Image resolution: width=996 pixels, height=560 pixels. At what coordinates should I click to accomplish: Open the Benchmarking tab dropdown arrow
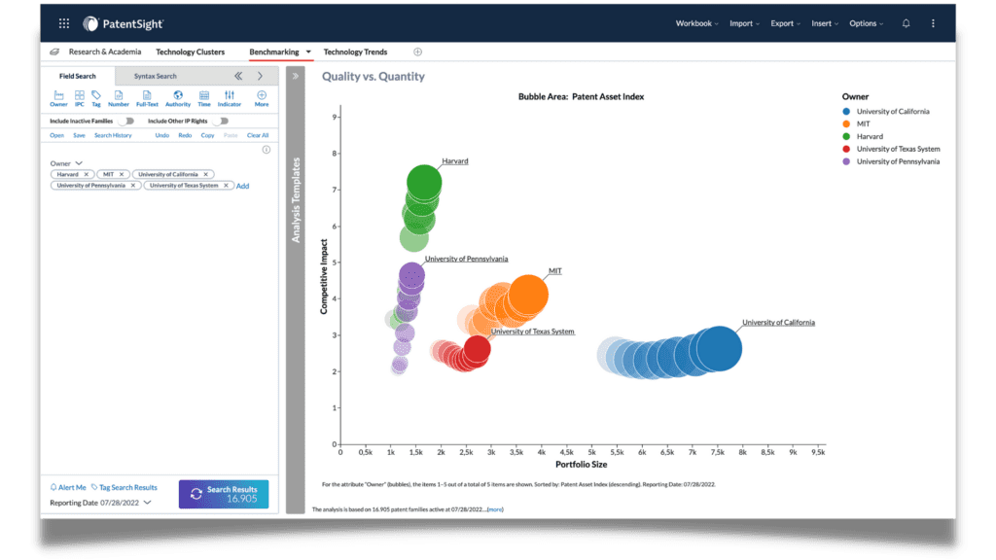pyautogui.click(x=308, y=52)
